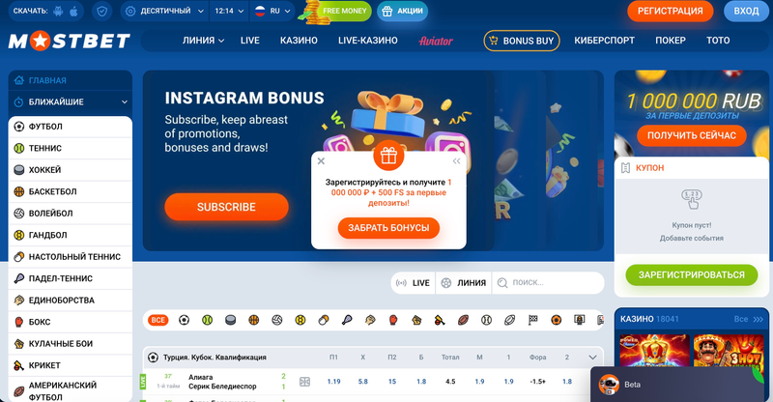Open the ДЕСЯТИЧНЫЙ odds format dropdown
773x402 pixels.
(x=164, y=11)
